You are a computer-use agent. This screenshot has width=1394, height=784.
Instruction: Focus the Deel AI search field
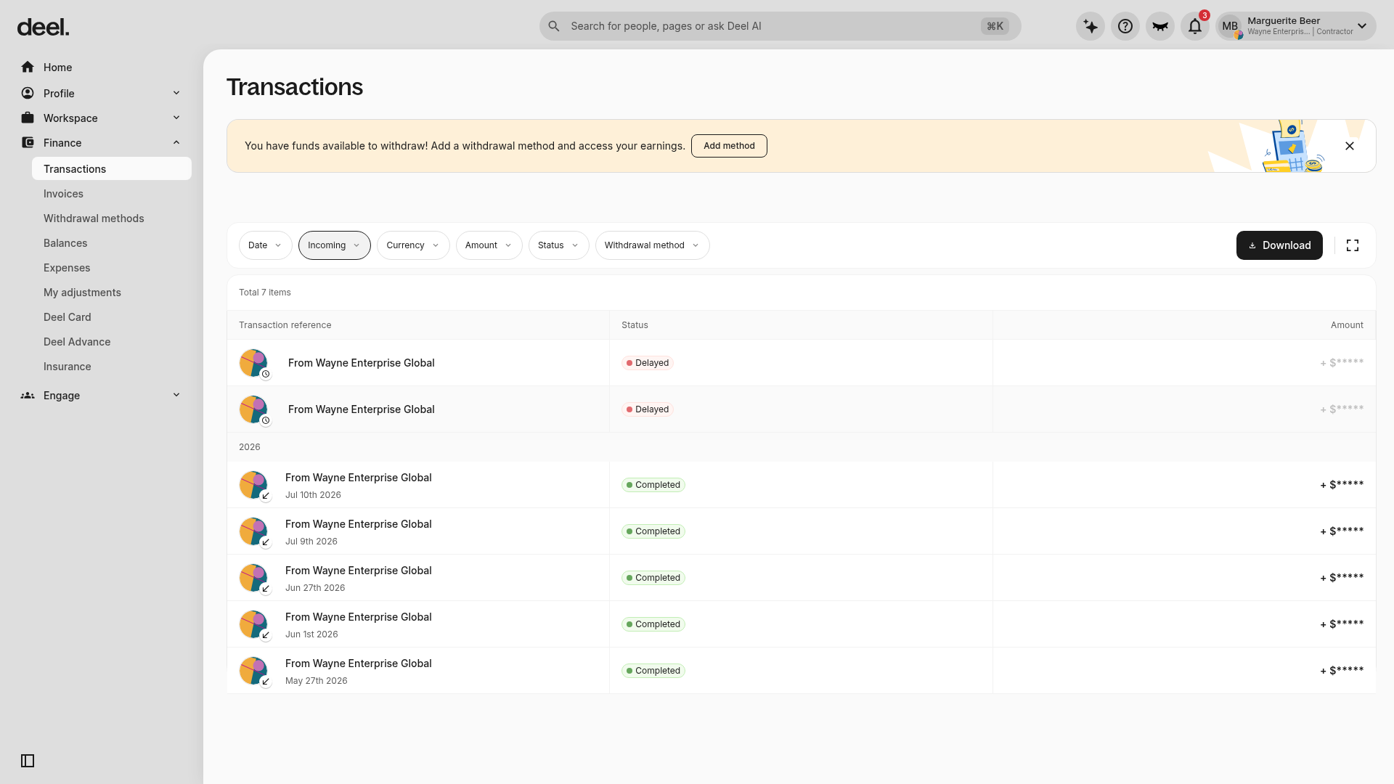point(780,26)
